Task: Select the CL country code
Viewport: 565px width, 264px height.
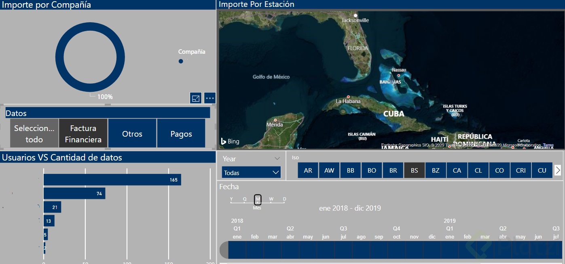Action: click(x=478, y=170)
